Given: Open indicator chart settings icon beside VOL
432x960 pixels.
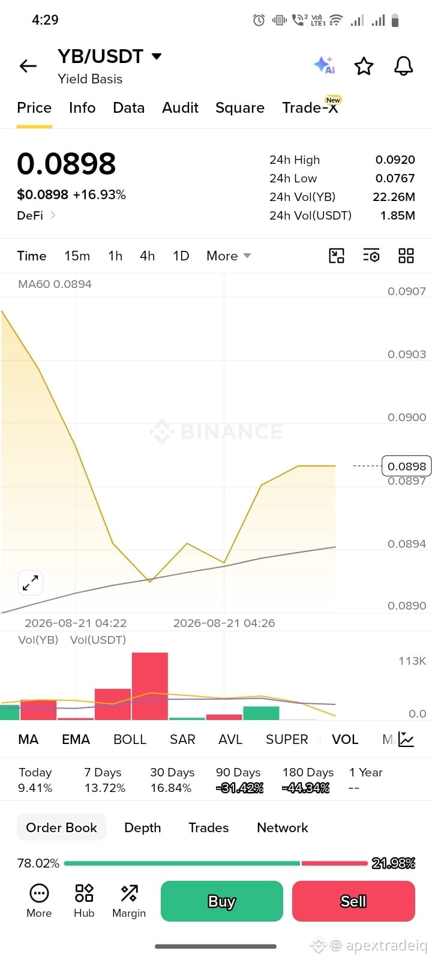Looking at the screenshot, I should pos(406,739).
